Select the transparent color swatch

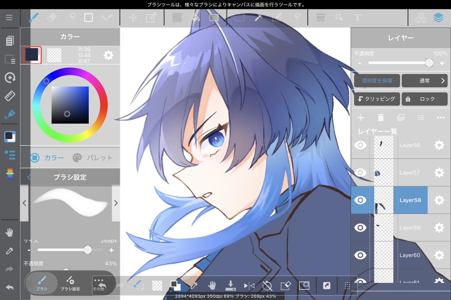54,55
